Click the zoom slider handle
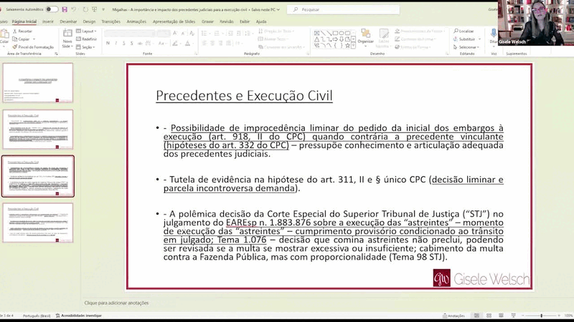The height and width of the screenshot is (322, 574). [542, 316]
